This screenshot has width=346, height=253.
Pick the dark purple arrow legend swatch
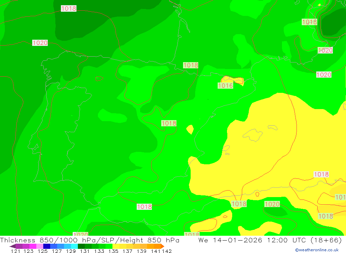click(12, 246)
